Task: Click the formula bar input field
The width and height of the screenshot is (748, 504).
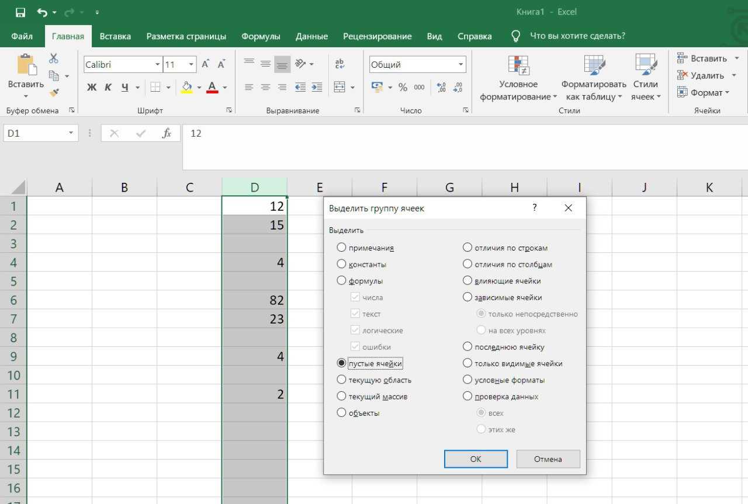Action: click(465, 147)
